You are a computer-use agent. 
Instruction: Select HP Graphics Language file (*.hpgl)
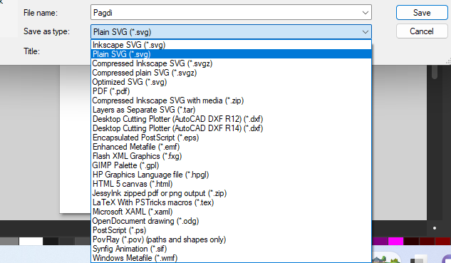point(231,175)
